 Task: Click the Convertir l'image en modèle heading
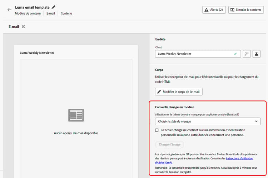click(174, 107)
